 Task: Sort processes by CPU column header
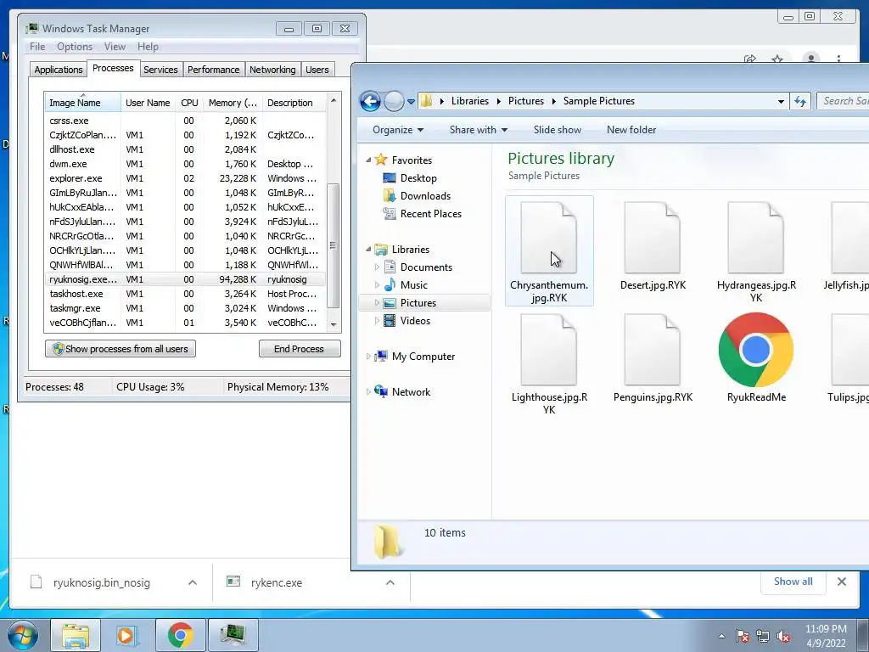pos(189,103)
